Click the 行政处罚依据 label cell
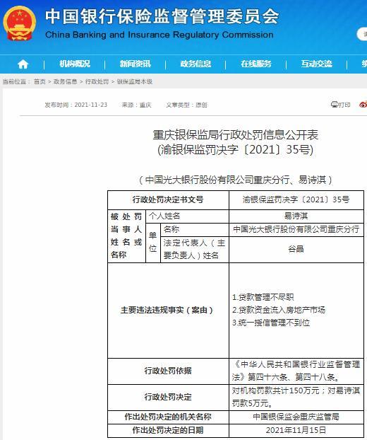This screenshot has height=440, width=367. 168,371
